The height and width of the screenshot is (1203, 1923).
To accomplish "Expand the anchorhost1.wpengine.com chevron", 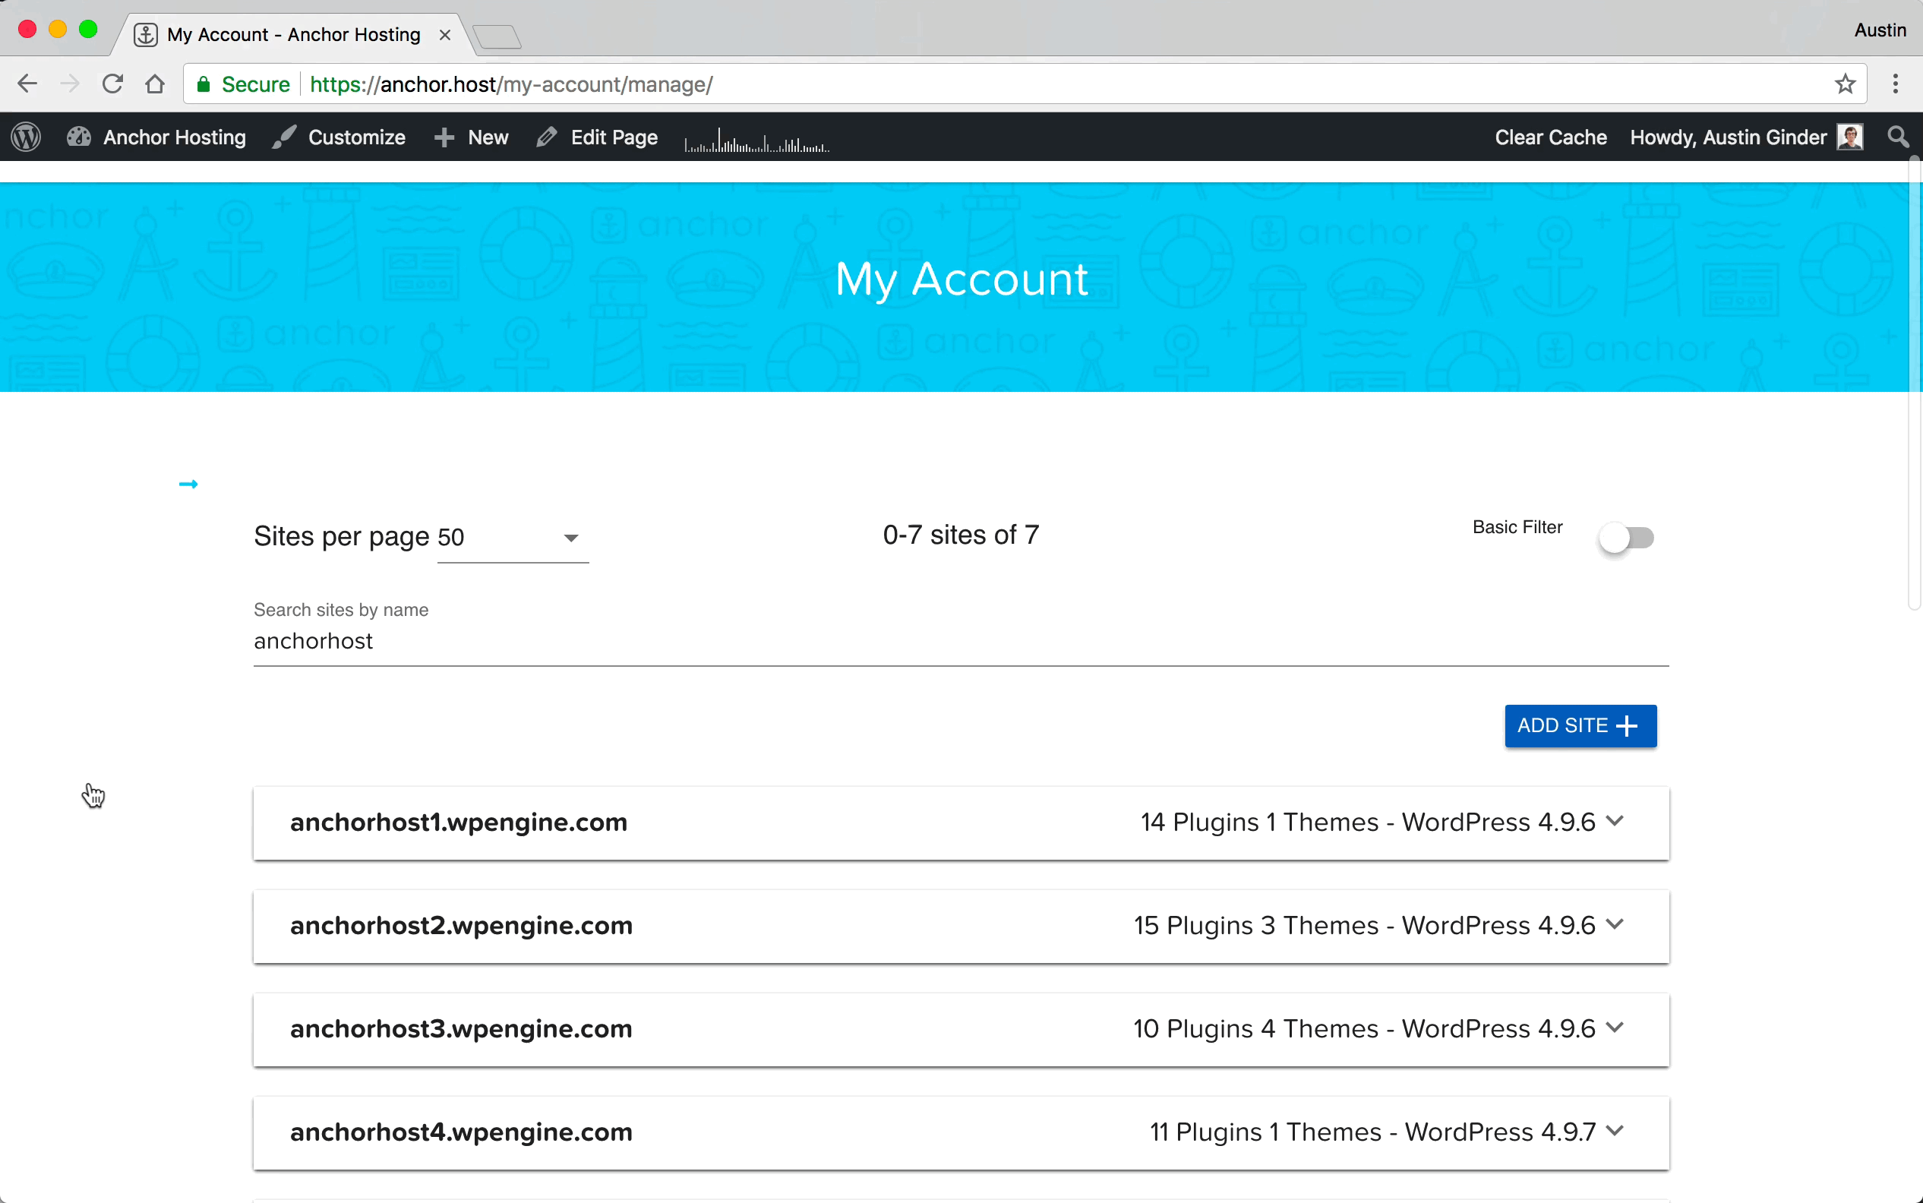I will pyautogui.click(x=1615, y=820).
